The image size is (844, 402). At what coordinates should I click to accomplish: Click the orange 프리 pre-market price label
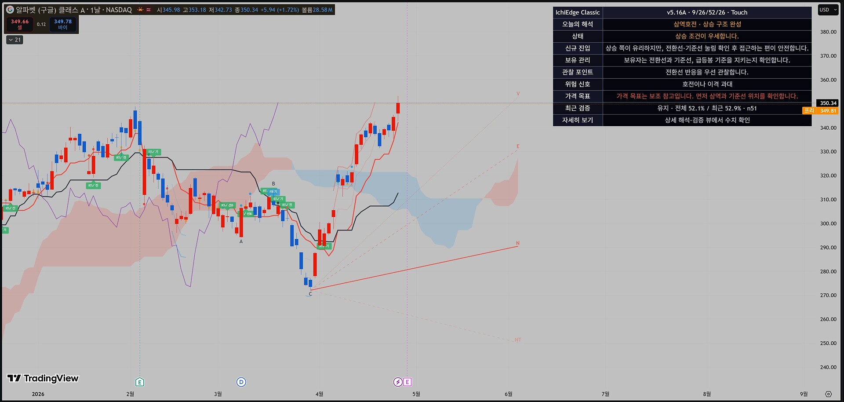[x=809, y=111]
